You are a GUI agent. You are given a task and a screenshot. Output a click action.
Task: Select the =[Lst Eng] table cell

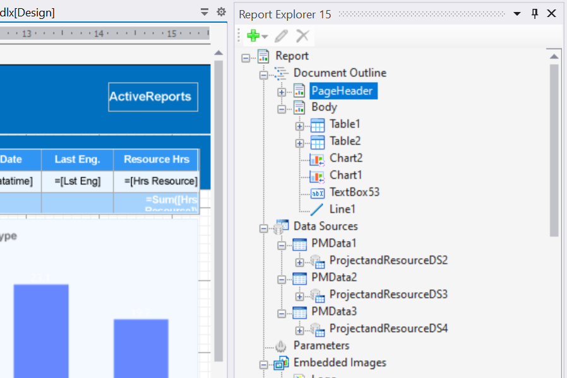78,181
